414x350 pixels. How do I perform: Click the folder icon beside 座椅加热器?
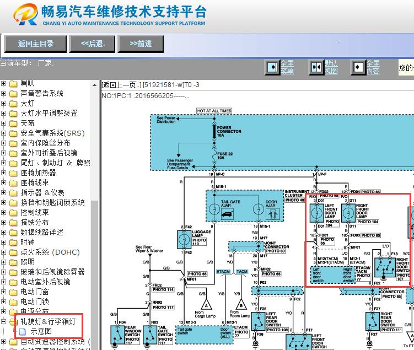click(13, 173)
